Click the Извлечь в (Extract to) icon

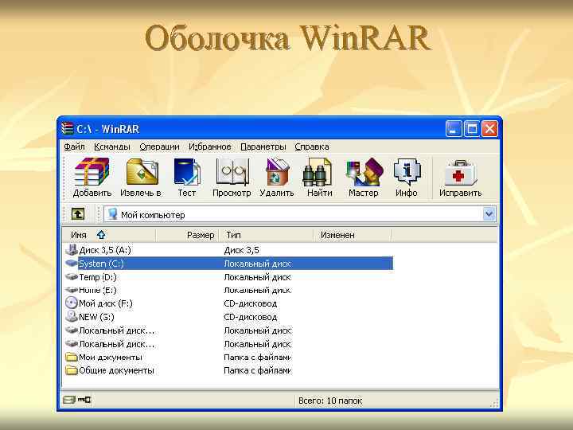(142, 171)
